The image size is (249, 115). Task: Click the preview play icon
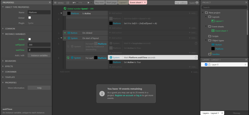(88, 3)
